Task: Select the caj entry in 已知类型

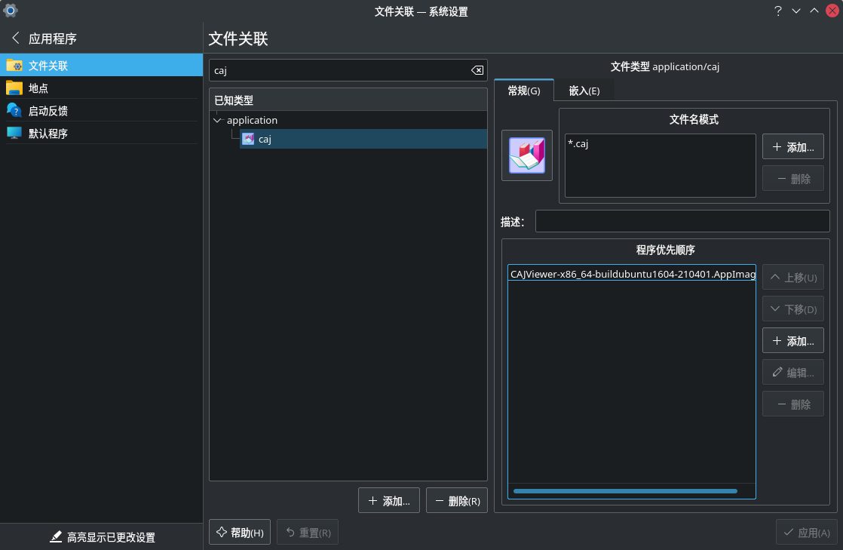Action: [x=265, y=139]
